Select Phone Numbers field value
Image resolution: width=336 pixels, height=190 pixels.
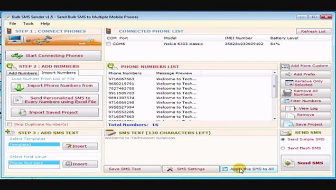point(34,163)
